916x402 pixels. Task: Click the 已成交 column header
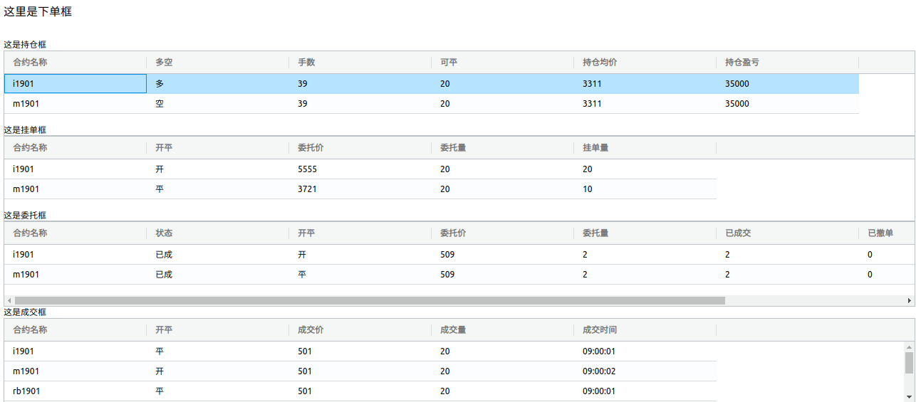(x=788, y=233)
